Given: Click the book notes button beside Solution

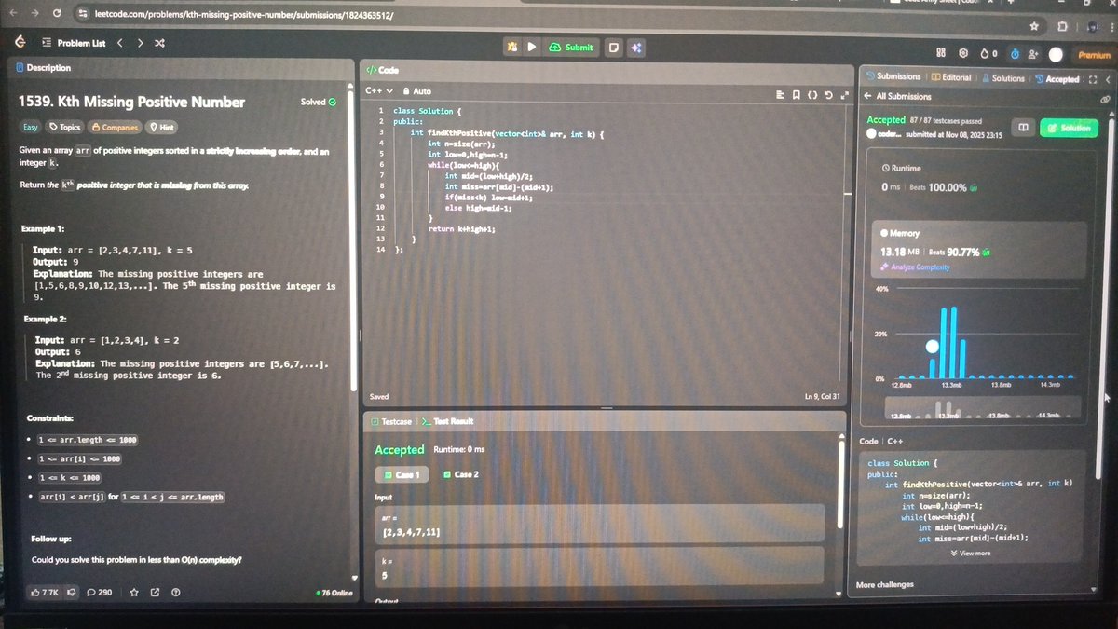Looking at the screenshot, I should (x=1022, y=127).
